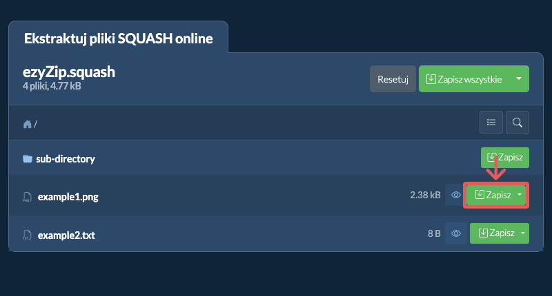The height and width of the screenshot is (296, 552).
Task: Click example1.png file icon
Action: [x=27, y=197]
